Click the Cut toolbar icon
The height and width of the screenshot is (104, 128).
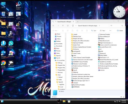click(63, 31)
